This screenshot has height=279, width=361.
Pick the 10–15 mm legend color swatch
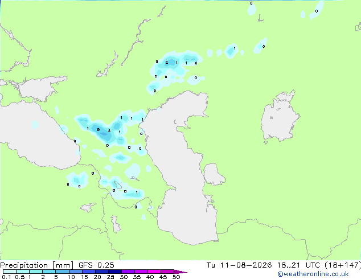(x=76, y=272)
